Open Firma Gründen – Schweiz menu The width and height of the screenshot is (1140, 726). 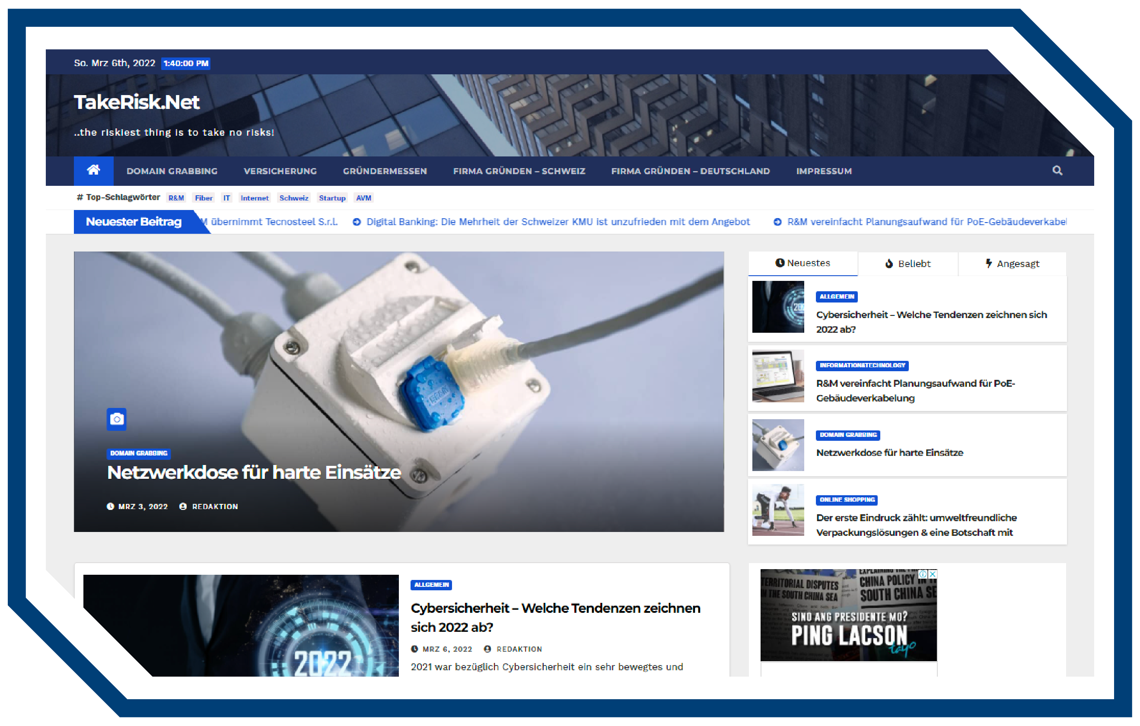tap(519, 171)
